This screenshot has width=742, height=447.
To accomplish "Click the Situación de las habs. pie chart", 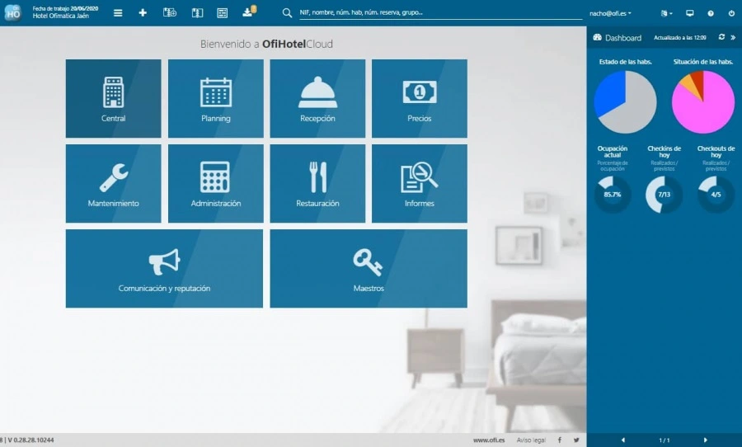I will (x=703, y=101).
